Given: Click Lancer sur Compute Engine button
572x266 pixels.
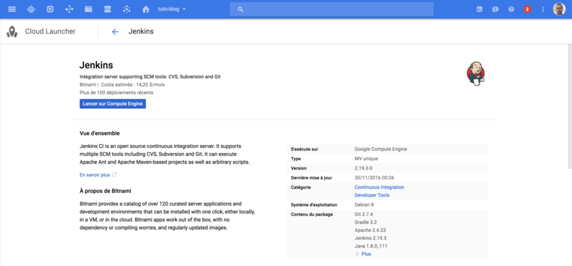Looking at the screenshot, I should tap(112, 104).
